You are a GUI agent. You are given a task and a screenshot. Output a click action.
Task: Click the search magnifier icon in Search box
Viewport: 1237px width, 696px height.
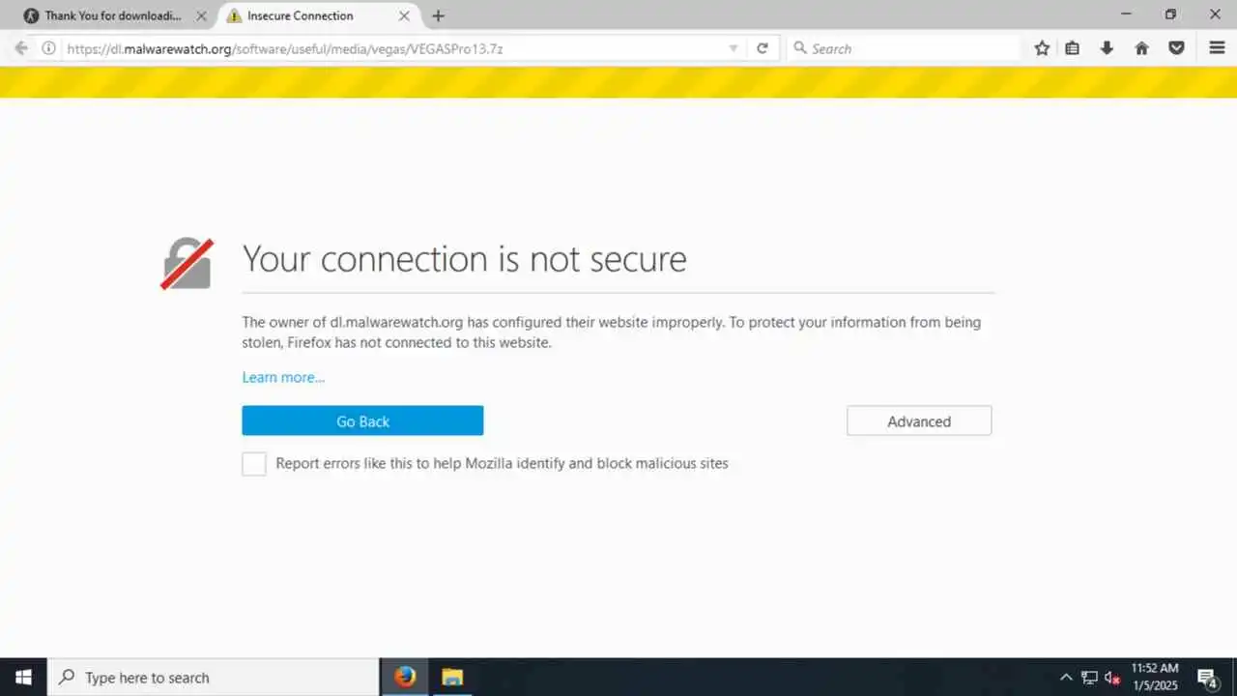800,48
